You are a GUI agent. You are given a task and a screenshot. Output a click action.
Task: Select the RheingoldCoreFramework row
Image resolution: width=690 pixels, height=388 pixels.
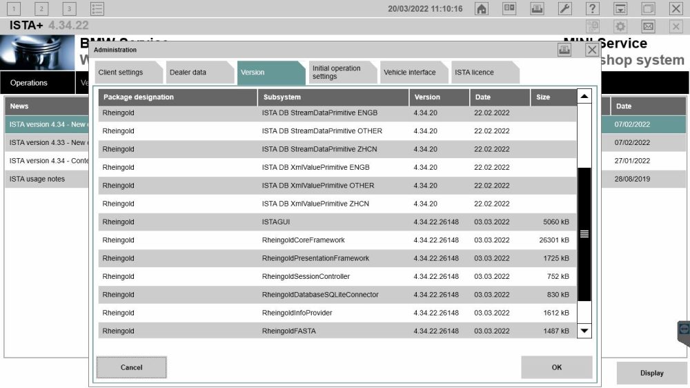(337, 240)
